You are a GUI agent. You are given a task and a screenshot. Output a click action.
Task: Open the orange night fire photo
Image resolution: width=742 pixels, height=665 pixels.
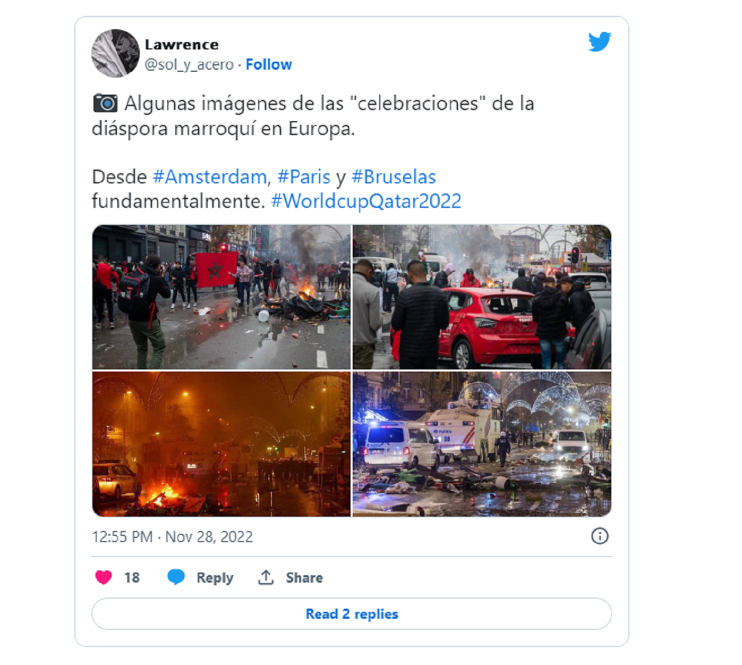[221, 444]
